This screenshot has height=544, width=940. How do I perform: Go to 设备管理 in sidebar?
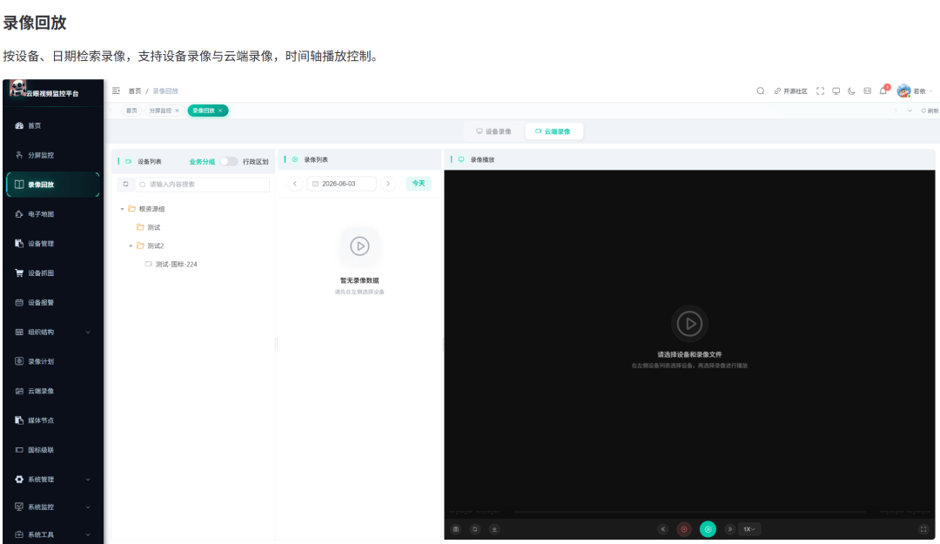click(52, 244)
